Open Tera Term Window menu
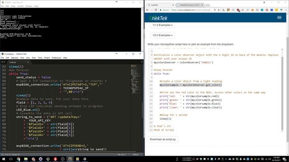This screenshot has height=162, width=289. [x=29, y=6]
